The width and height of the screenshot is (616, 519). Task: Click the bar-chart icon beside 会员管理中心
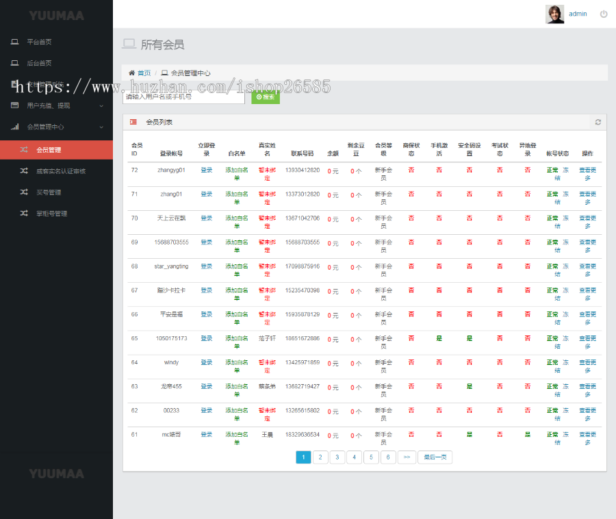(x=14, y=127)
